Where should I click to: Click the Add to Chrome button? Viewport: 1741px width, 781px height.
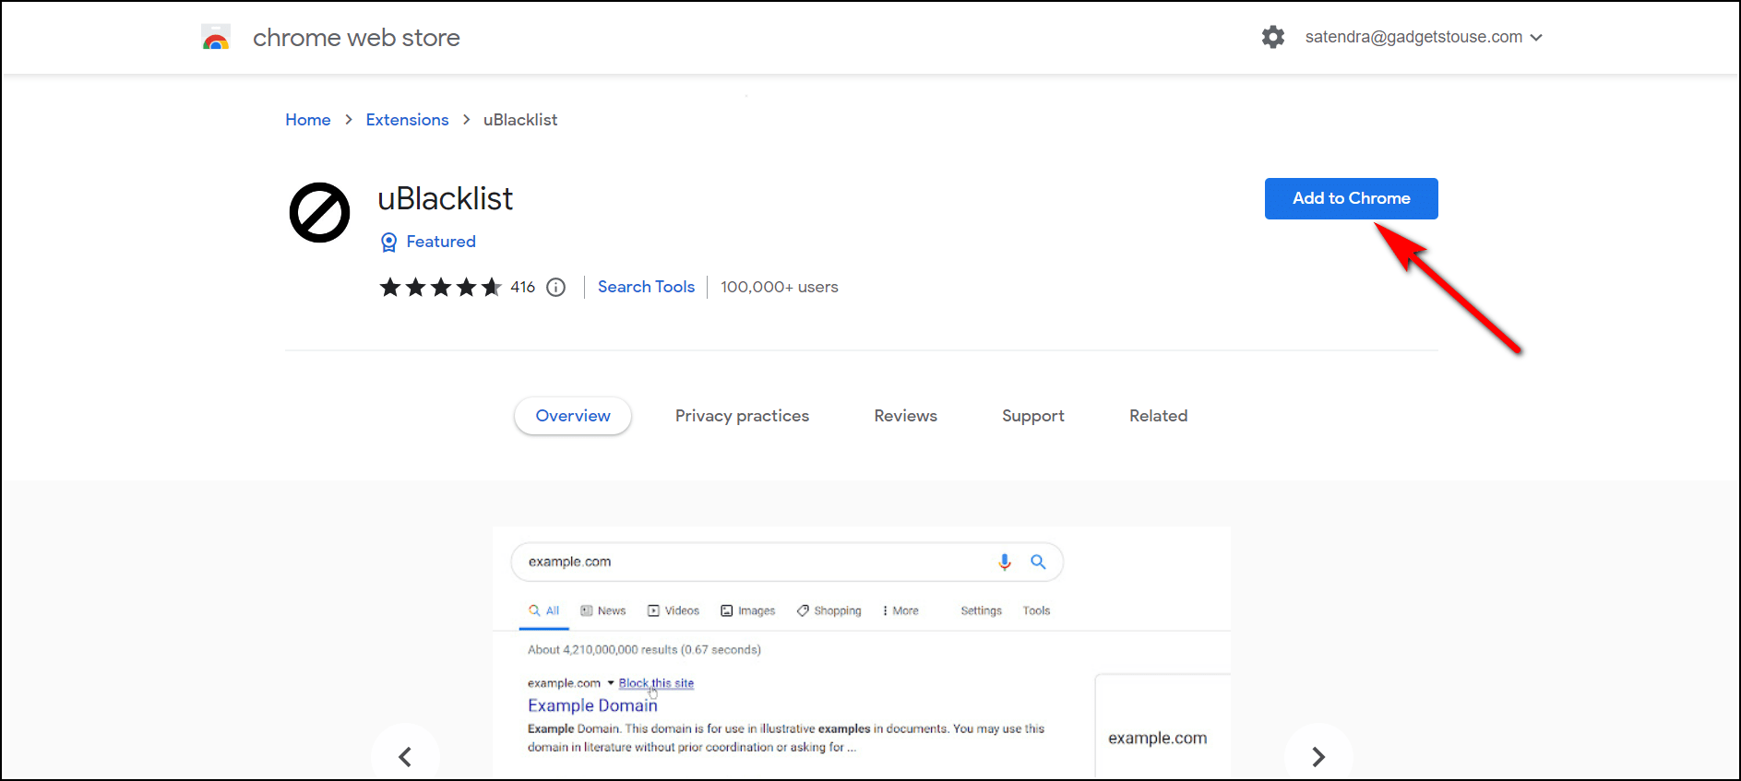(x=1352, y=198)
